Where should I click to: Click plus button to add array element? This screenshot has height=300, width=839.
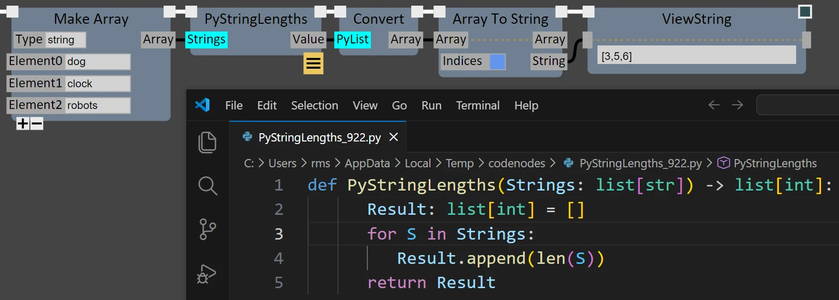click(23, 123)
